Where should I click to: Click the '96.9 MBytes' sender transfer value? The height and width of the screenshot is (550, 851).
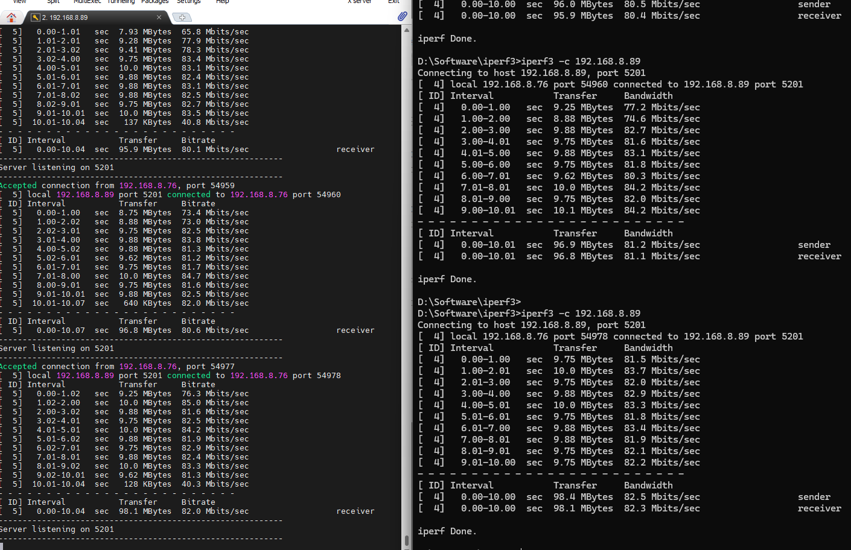(583, 245)
